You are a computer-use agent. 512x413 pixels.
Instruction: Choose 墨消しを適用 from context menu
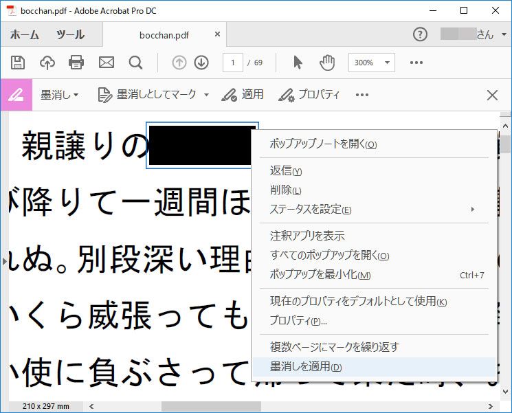point(306,367)
